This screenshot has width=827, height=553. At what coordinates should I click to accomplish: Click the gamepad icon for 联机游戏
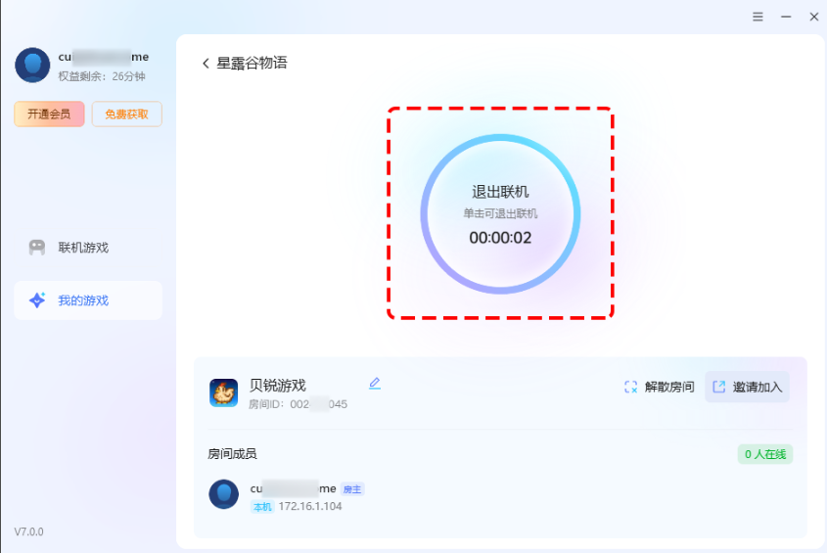point(37,248)
